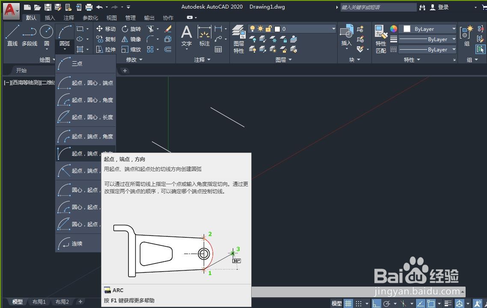
Task: Open the View (视图) ribbon tab
Action: pyautogui.click(x=112, y=18)
